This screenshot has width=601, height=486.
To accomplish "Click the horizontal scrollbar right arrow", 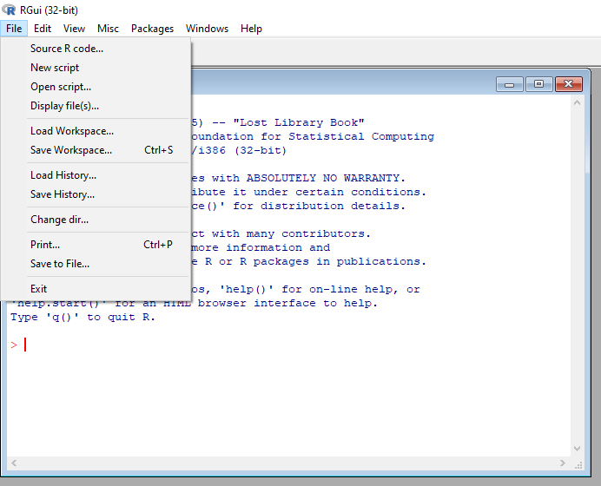I will pos(561,464).
